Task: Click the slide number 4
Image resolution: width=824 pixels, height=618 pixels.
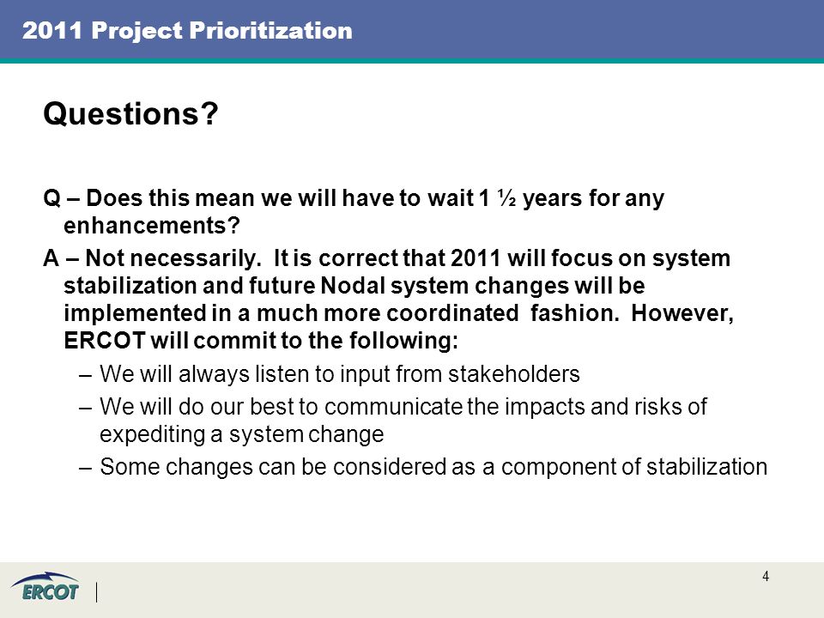Action: coord(766,577)
